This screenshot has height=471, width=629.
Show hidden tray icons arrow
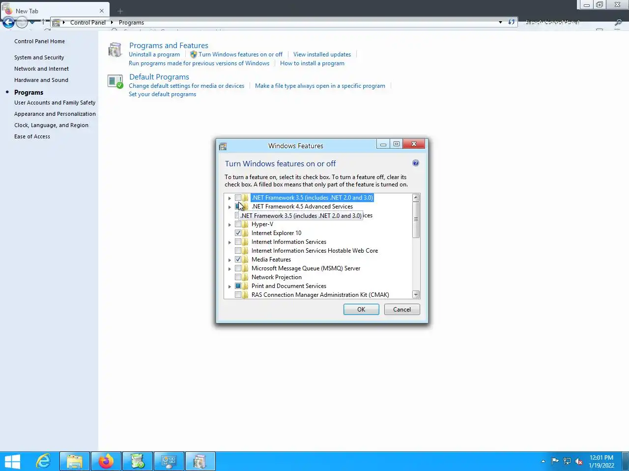pos(543,461)
